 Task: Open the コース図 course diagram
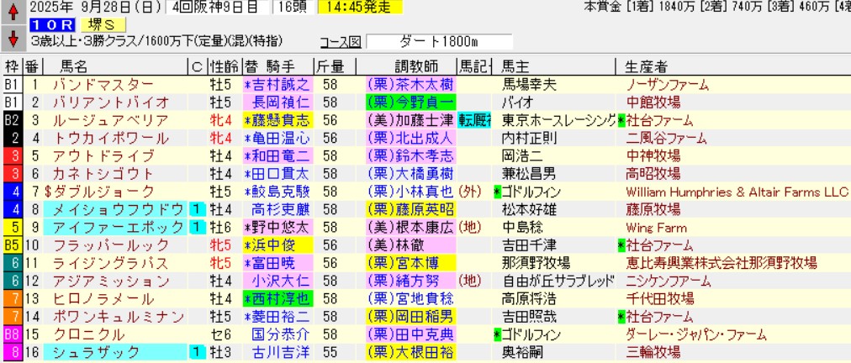341,42
